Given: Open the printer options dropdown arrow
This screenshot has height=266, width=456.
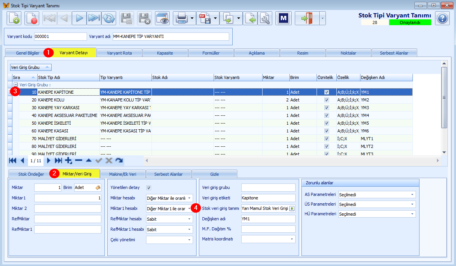Looking at the screenshot, I should (192, 18).
